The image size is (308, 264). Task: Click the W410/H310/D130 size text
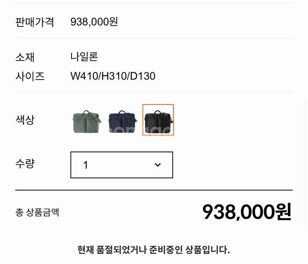113,76
